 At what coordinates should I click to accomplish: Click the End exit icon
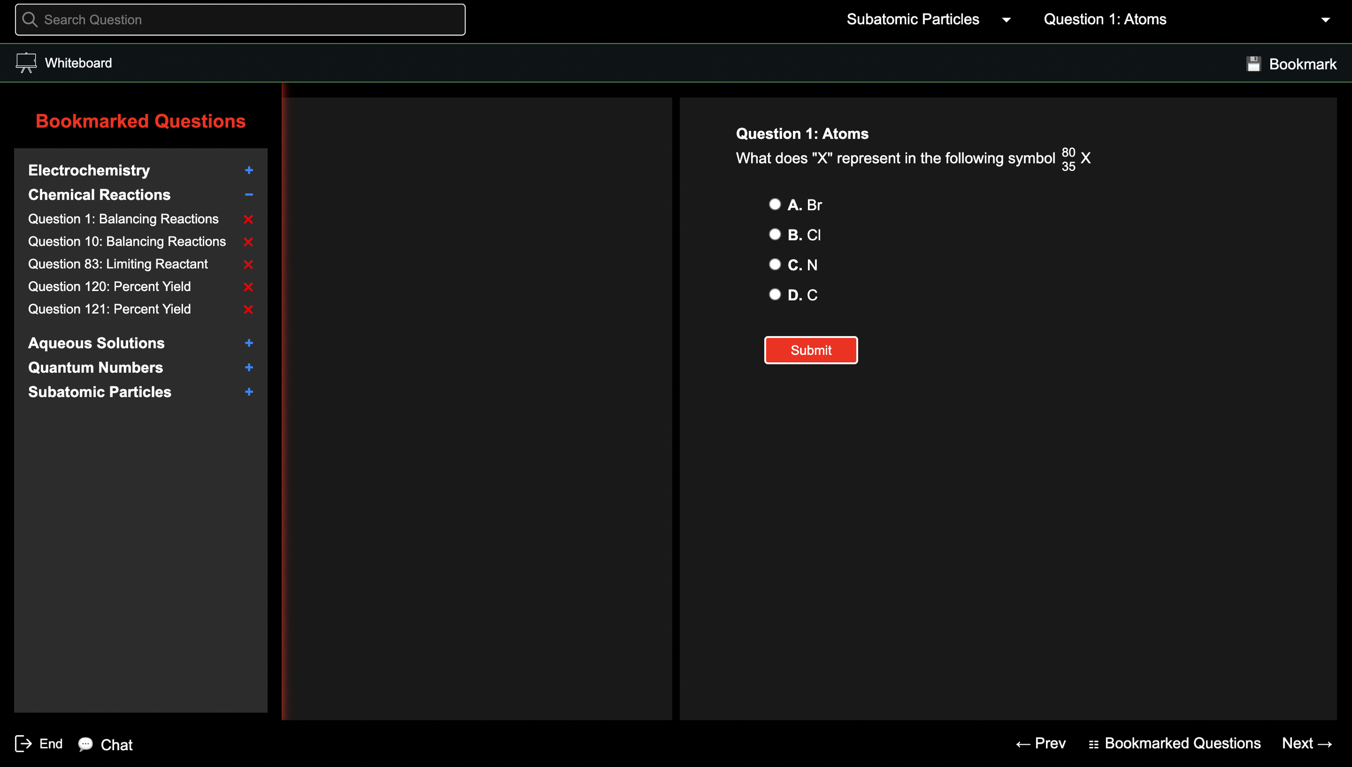point(23,744)
